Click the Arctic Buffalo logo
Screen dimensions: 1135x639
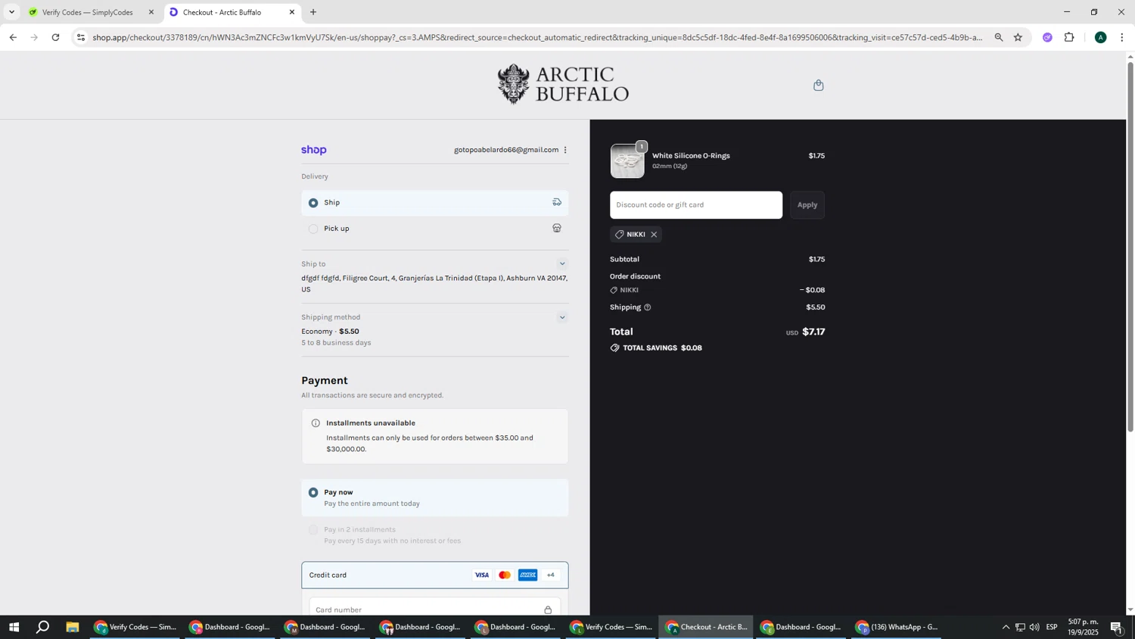(563, 84)
